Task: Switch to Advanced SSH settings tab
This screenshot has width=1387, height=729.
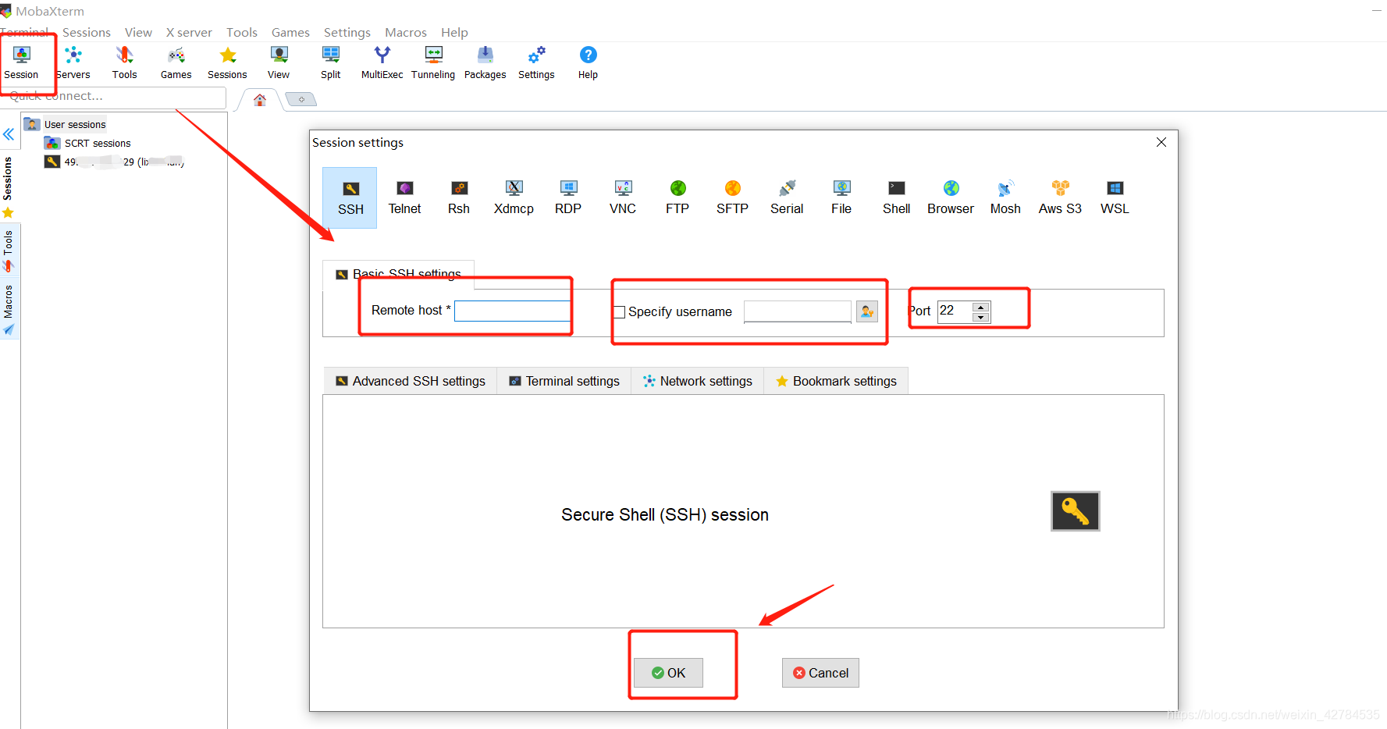Action: (x=411, y=381)
